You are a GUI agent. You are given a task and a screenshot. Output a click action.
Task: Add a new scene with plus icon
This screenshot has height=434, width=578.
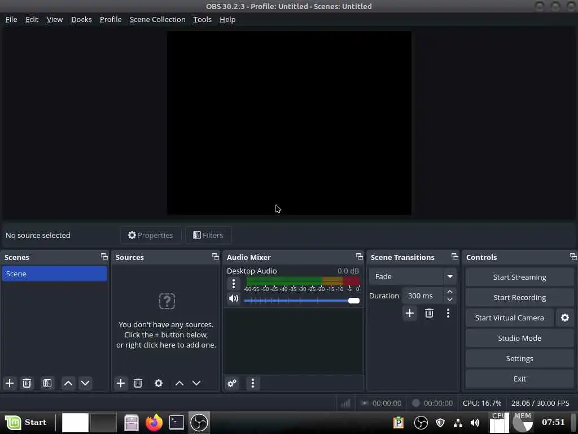point(10,383)
